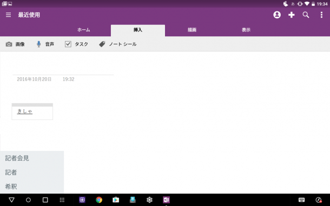Image resolution: width=330 pixels, height=206 pixels.
Task: Open recent apps with the square button
Action: click(45, 200)
